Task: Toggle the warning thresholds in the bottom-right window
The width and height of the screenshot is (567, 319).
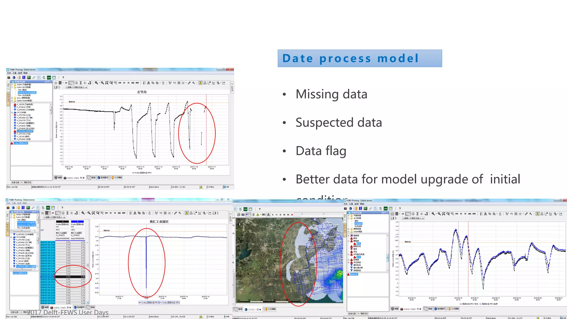Action: pos(537,214)
